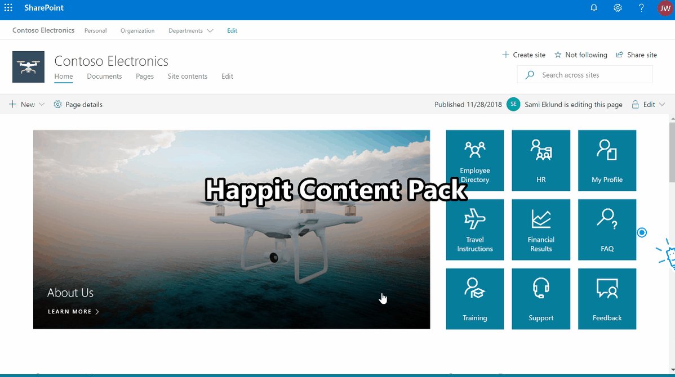
Task: Open the Financial Results tile
Action: coord(541,230)
